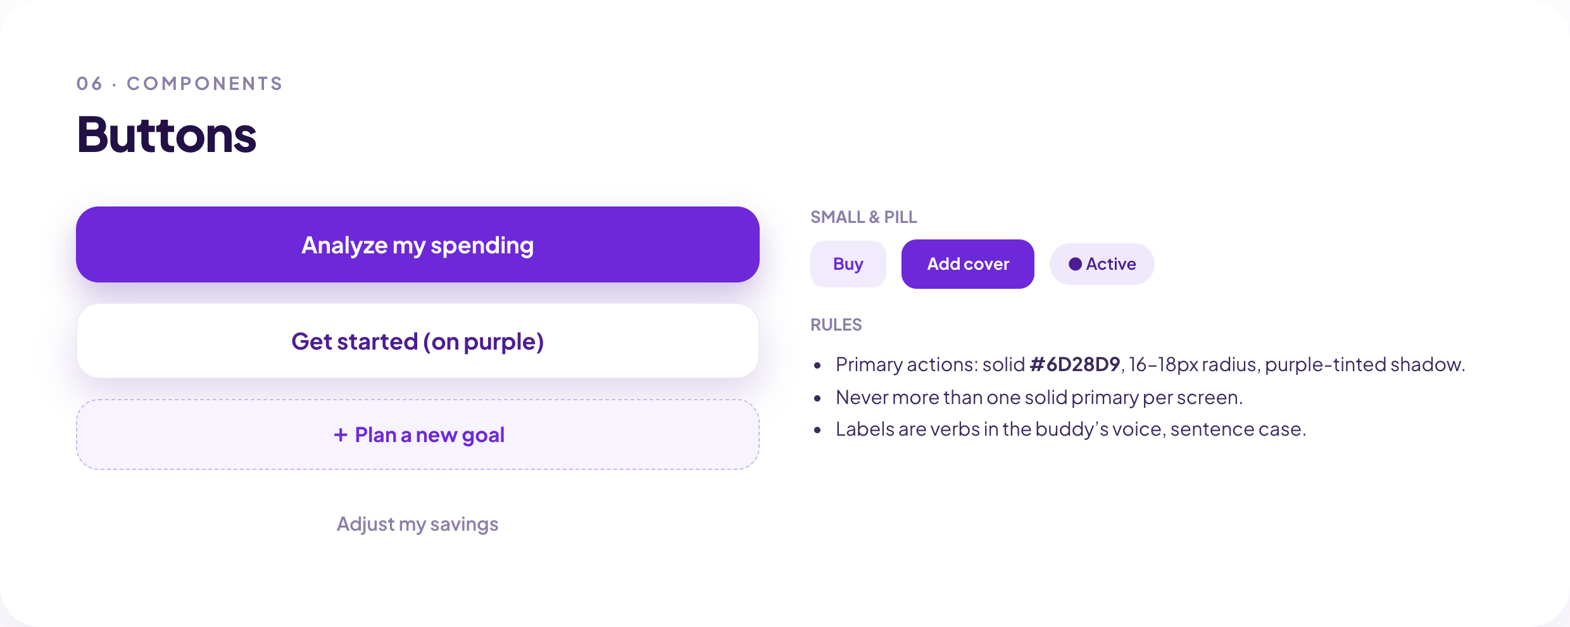Image resolution: width=1570 pixels, height=627 pixels.
Task: Click the RULES section label
Action: tap(836, 325)
